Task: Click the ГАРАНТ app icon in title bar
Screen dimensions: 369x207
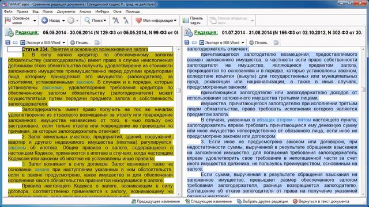Action: click(5, 4)
